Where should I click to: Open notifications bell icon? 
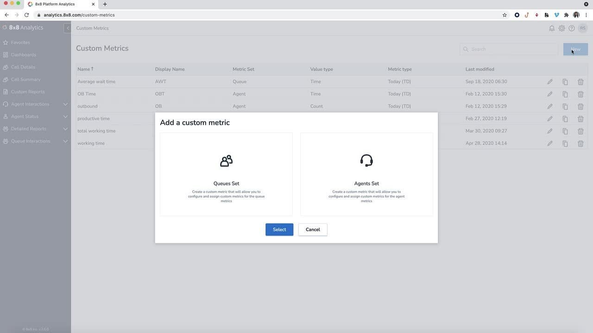point(552,28)
